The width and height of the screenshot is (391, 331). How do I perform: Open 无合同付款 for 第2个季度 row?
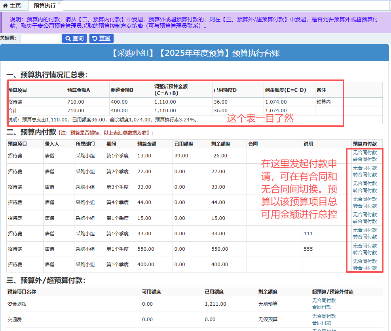click(x=364, y=168)
